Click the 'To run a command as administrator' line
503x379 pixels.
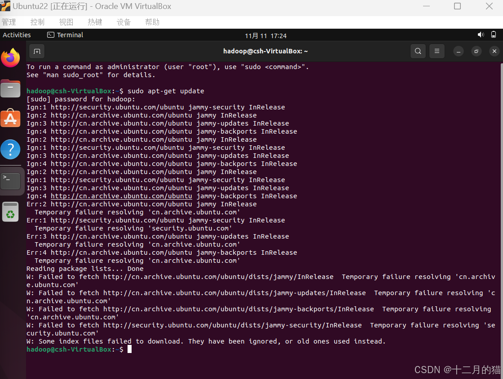(168, 67)
